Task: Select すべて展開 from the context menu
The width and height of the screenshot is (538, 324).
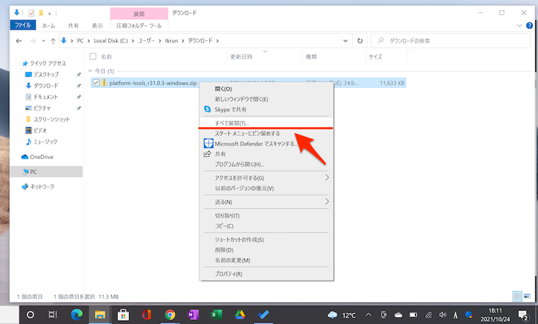Action: point(232,123)
